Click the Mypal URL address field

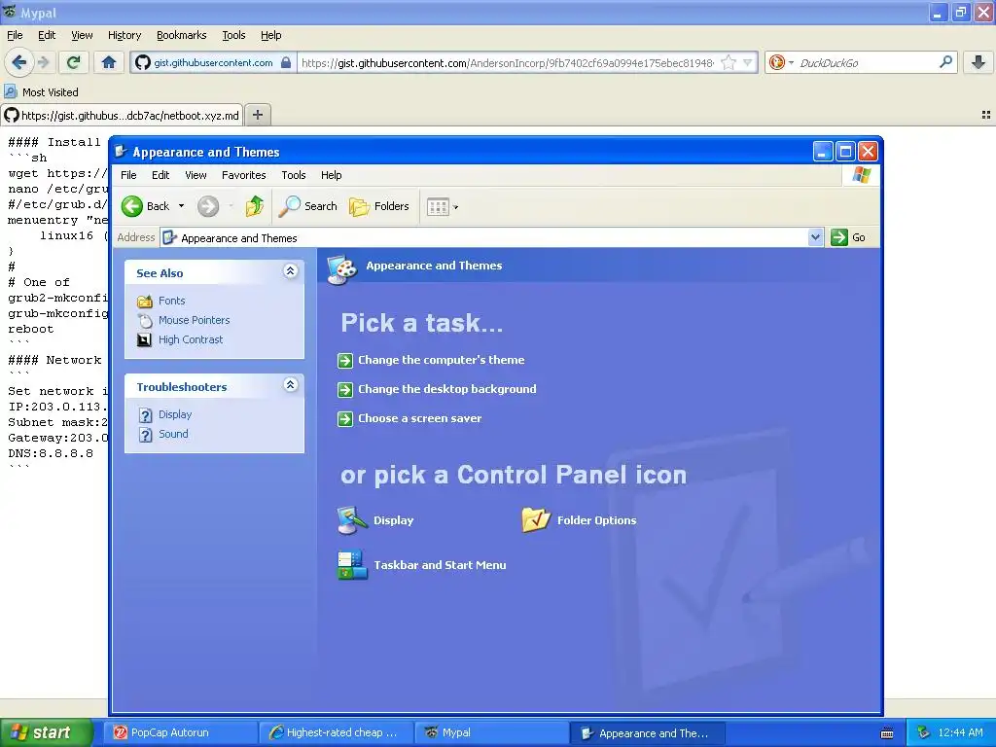508,62
